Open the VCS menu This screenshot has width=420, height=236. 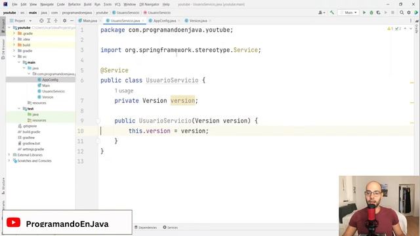(117, 5)
